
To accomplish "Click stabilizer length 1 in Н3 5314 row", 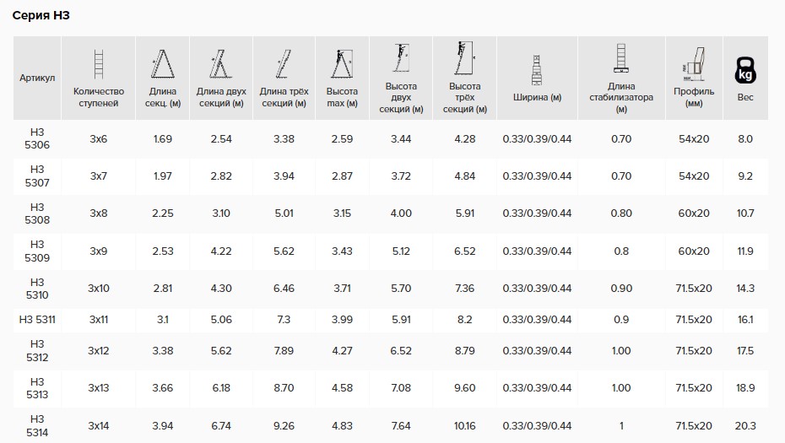I will [x=621, y=425].
